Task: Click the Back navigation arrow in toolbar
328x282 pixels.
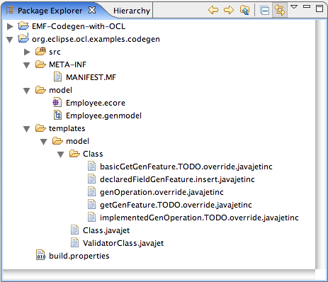Action: 213,10
